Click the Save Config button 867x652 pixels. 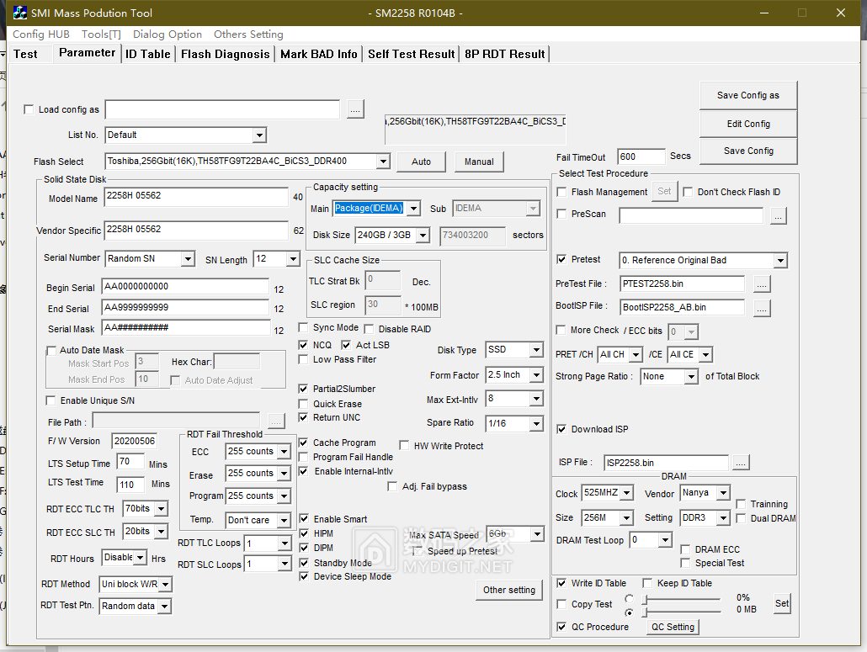[x=748, y=151]
